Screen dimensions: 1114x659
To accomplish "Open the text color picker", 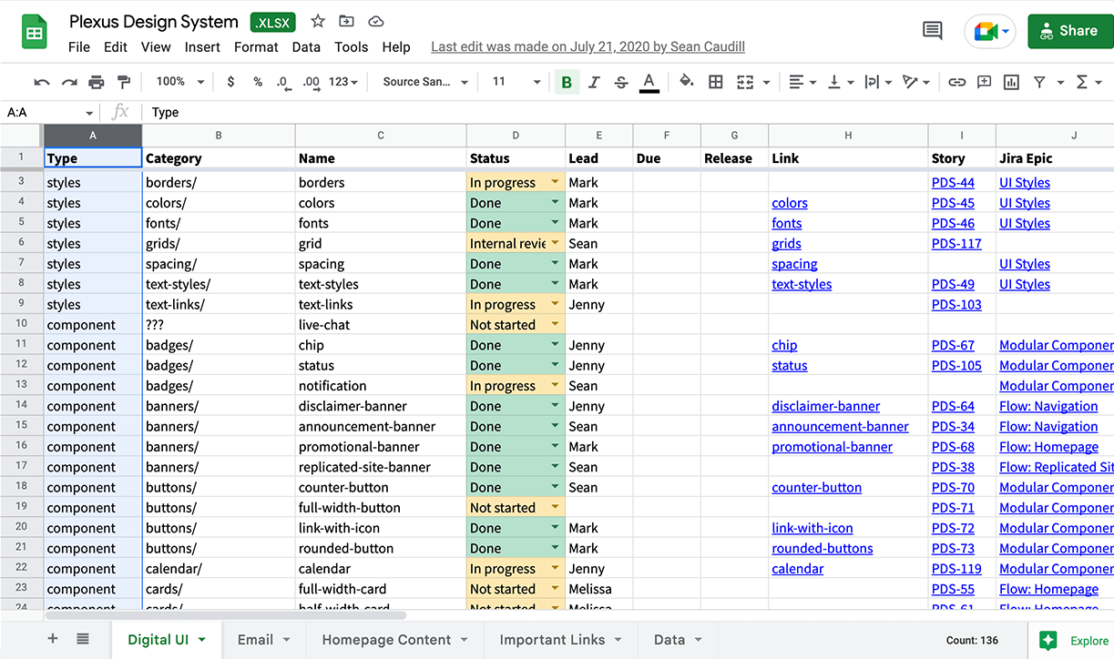I will [x=649, y=82].
